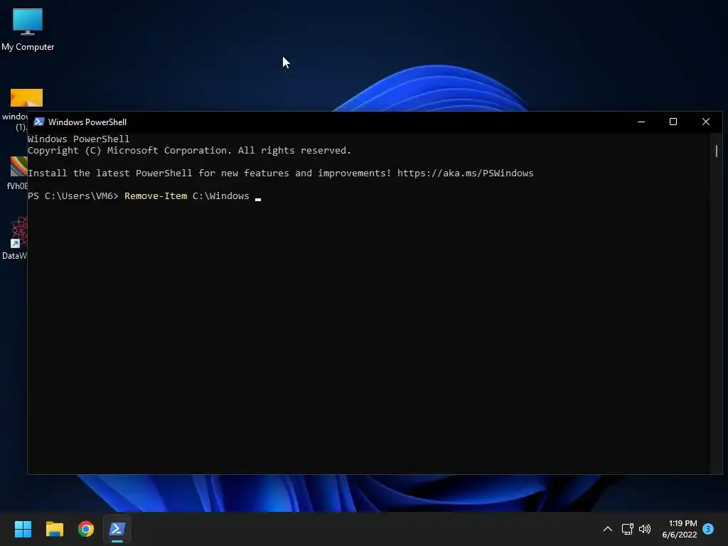
Task: Click the https://aka.ms/PSWindows URL text
Action: (x=465, y=173)
